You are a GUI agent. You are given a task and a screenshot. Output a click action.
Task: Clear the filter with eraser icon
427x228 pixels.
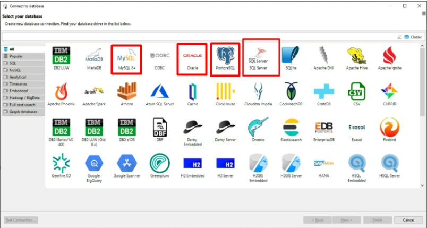tap(399, 37)
